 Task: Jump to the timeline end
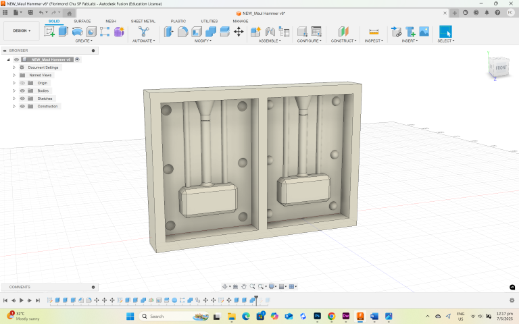pyautogui.click(x=38, y=300)
